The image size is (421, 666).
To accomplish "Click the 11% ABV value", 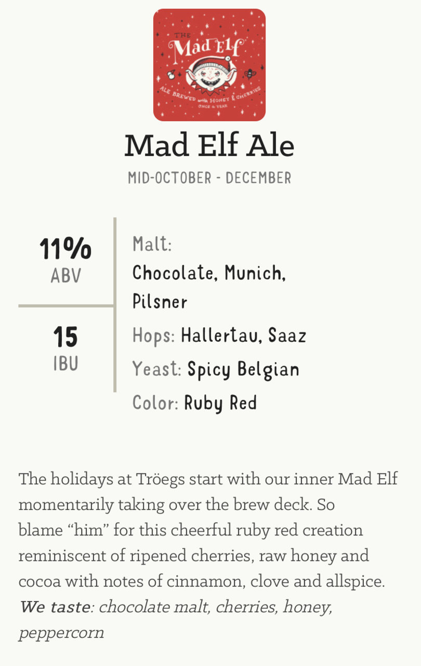I will coord(65,249).
